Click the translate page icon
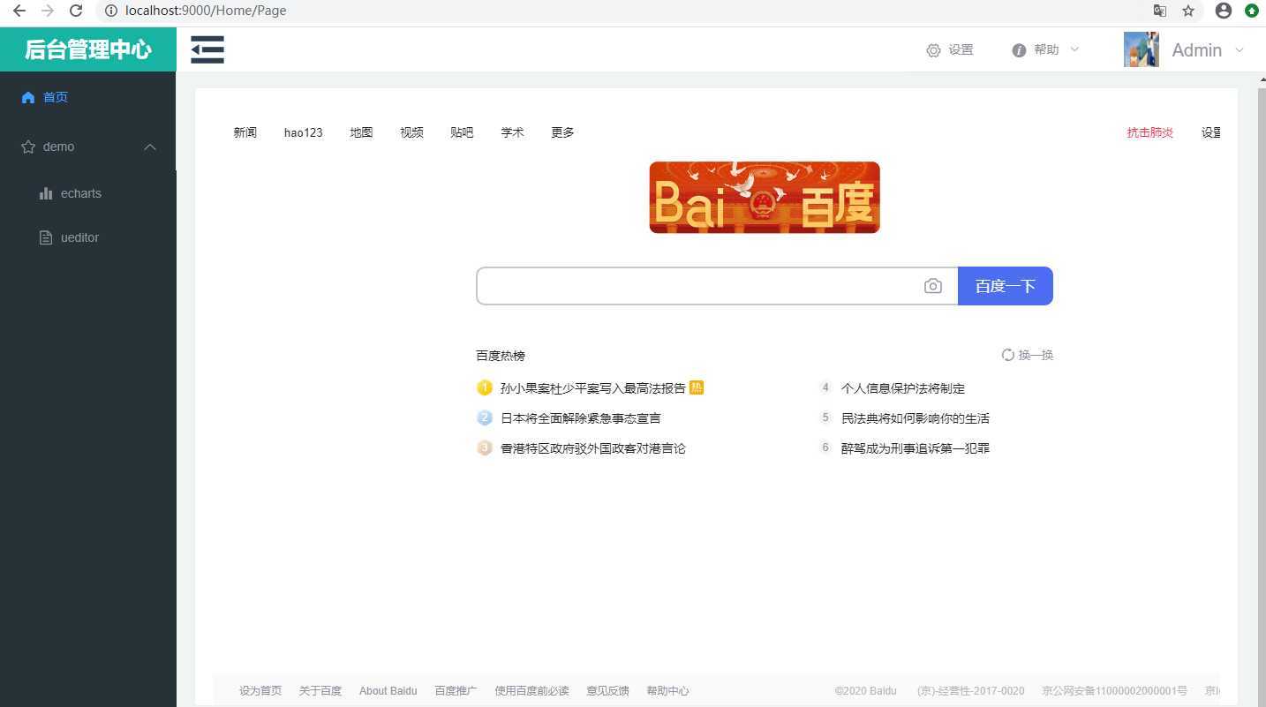The height and width of the screenshot is (707, 1266). coord(1160,11)
